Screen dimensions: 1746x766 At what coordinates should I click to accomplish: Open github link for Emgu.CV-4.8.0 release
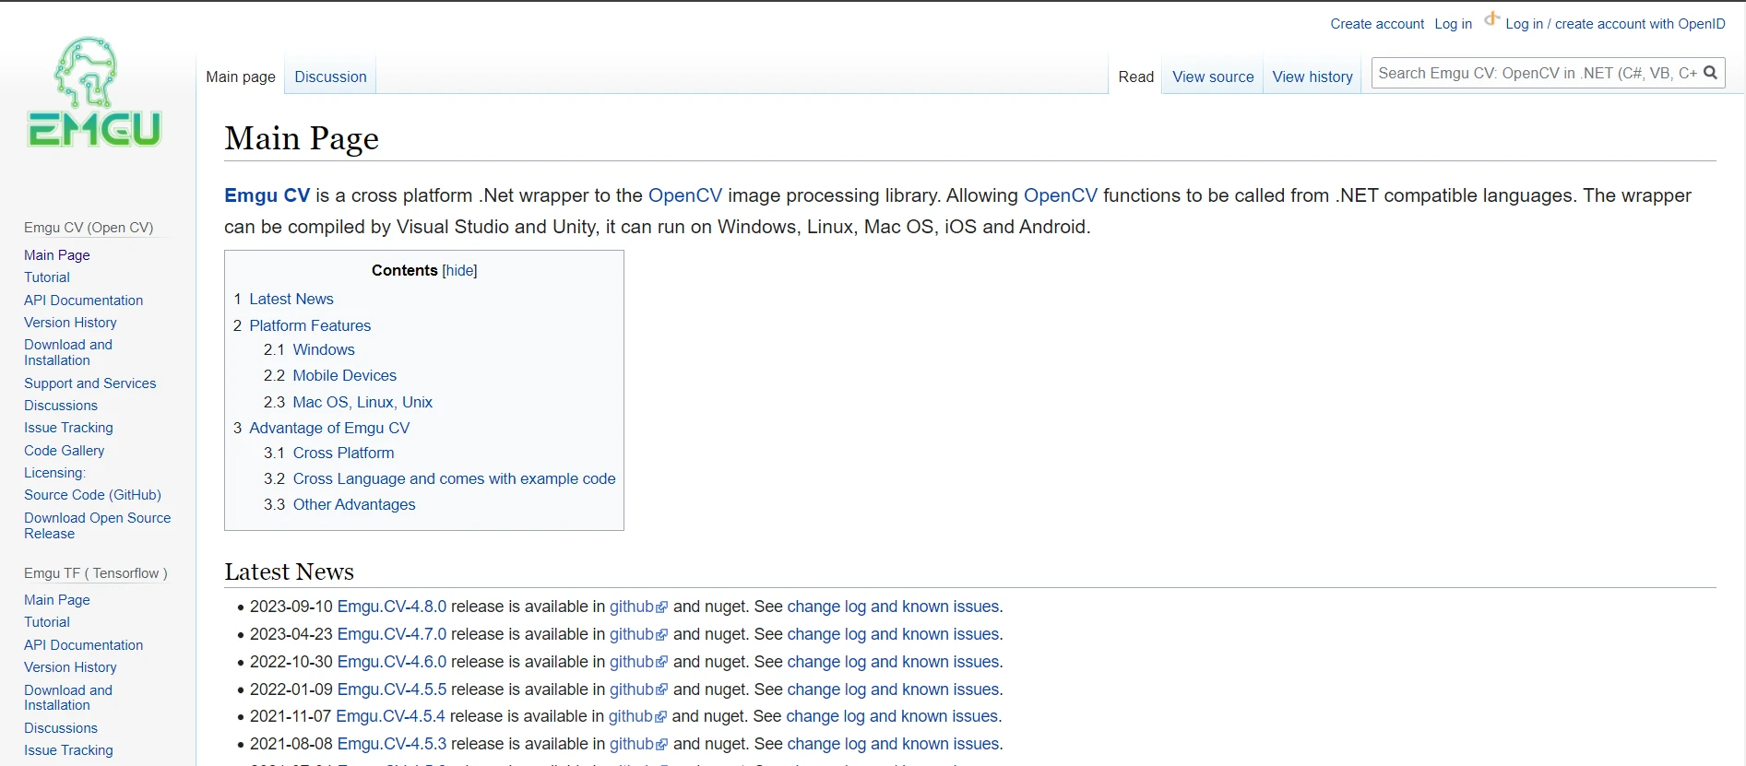(632, 607)
